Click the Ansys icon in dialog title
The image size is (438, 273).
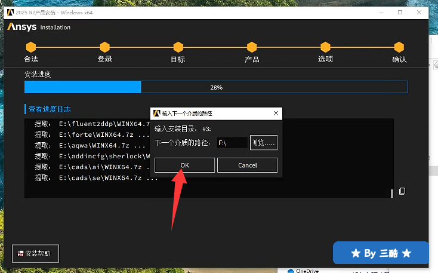coord(157,113)
